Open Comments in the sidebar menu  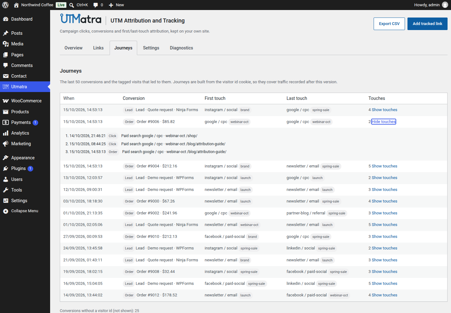(x=25, y=65)
